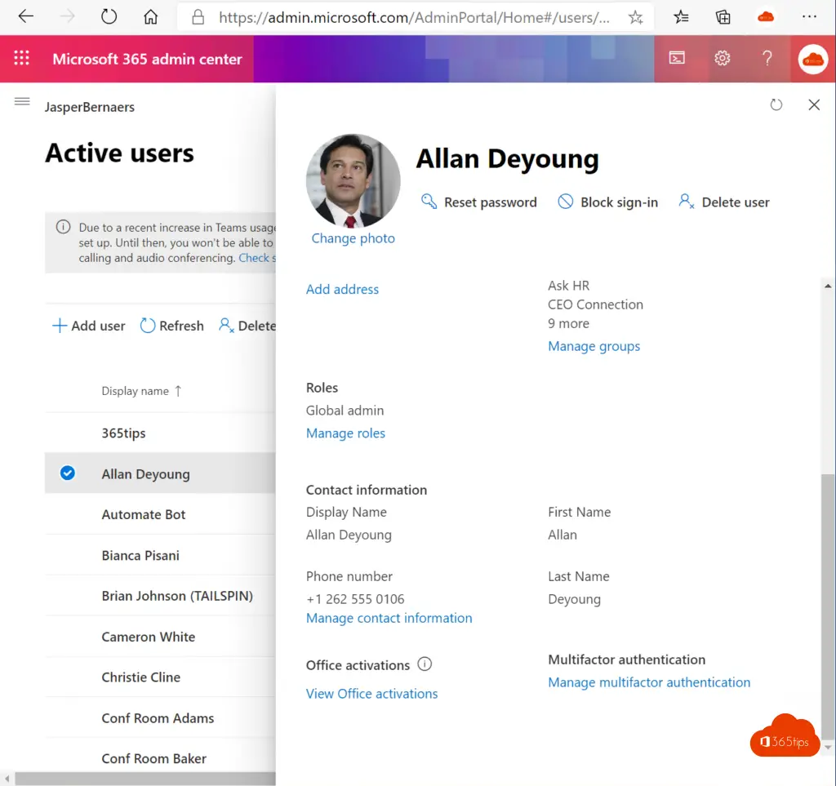836x786 pixels.
Task: Select the Brian Johnson (TAILSPIN) user row
Action: click(160, 596)
